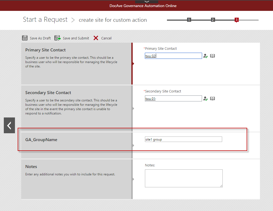273x211 pixels.
Task: Click inside the Notes text area
Action: (x=184, y=178)
